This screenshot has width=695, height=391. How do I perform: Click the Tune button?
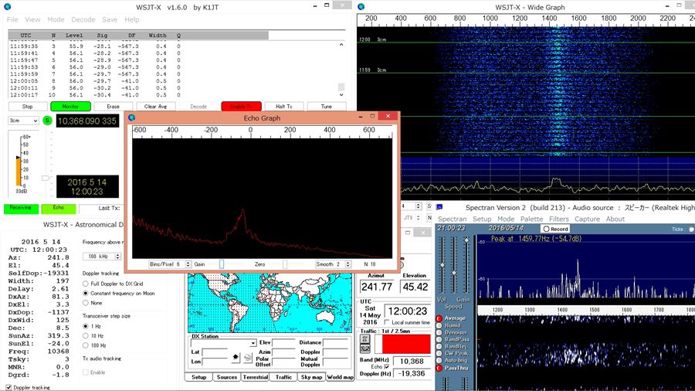point(326,107)
